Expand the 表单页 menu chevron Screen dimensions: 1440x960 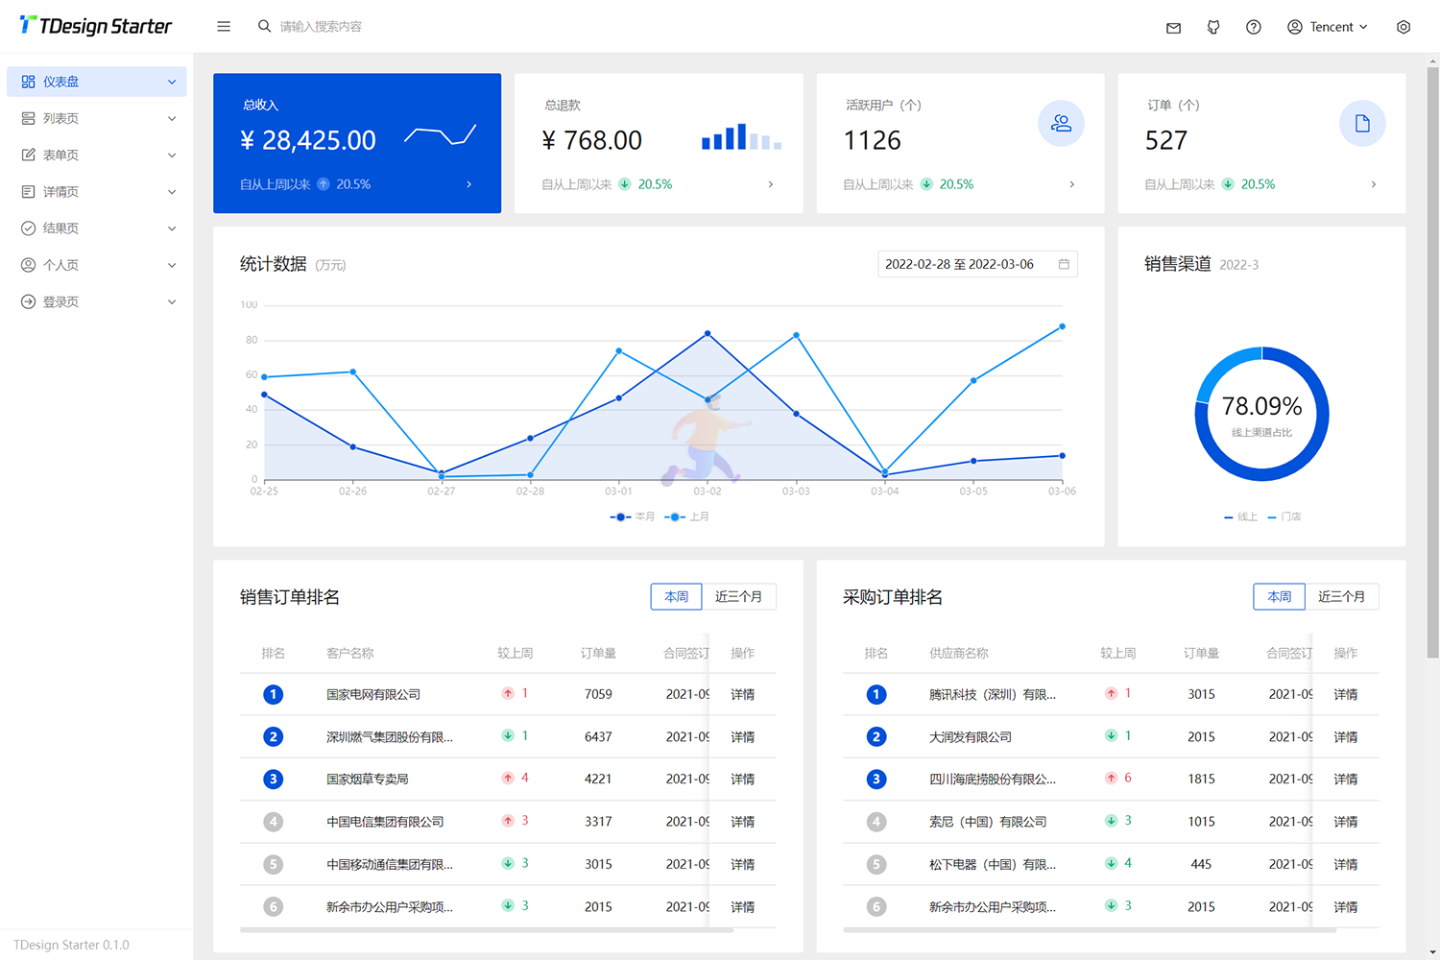[172, 155]
